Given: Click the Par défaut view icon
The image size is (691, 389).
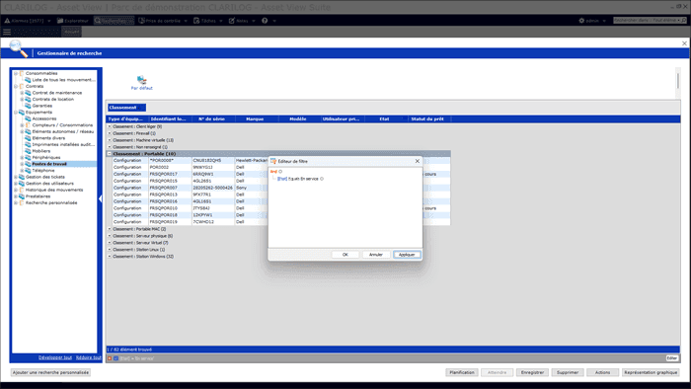Looking at the screenshot, I should (141, 80).
